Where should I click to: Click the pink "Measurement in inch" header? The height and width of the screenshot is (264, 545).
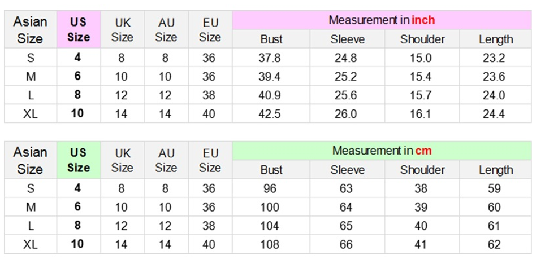point(382,20)
